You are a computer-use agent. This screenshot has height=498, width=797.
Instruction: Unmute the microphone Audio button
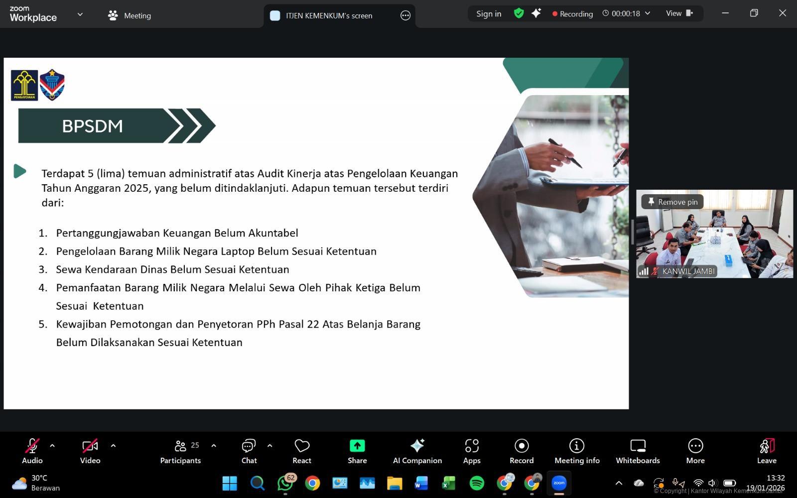click(x=32, y=451)
